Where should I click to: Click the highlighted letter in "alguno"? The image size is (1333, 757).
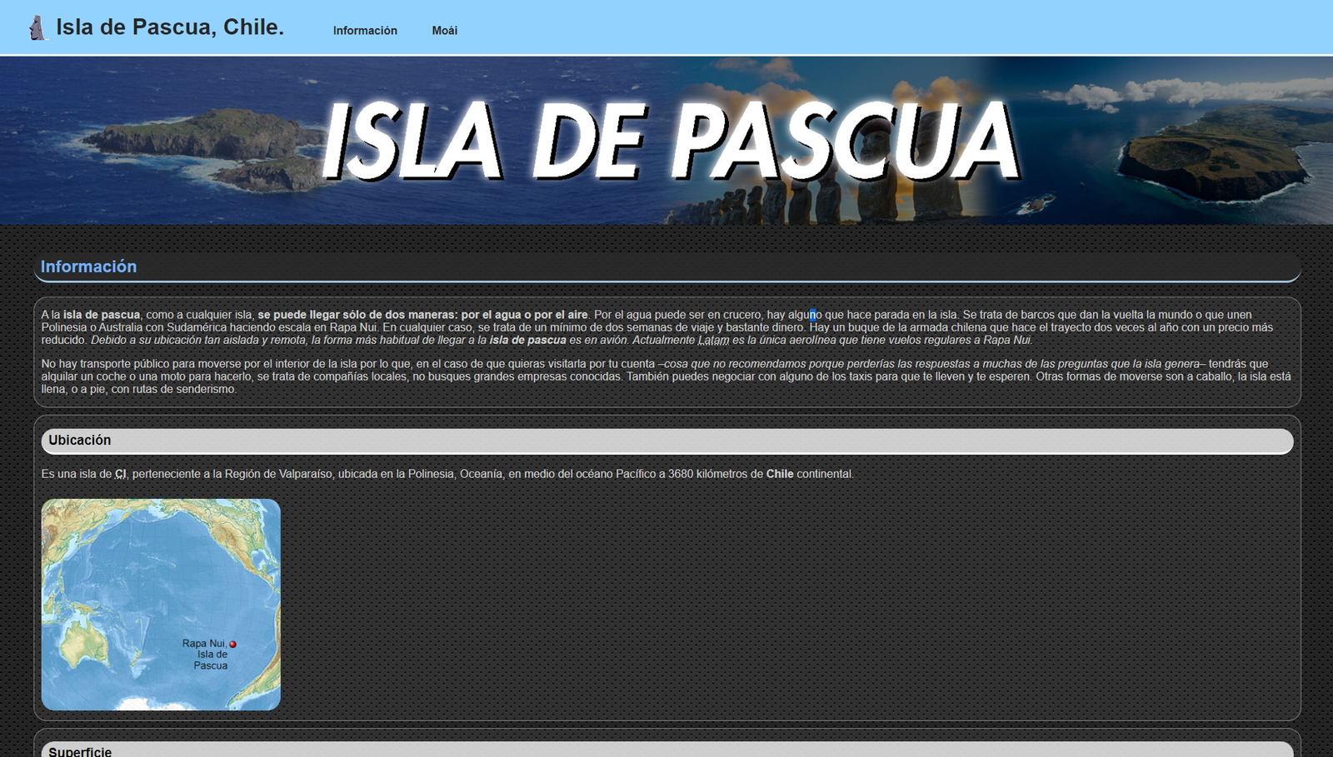[x=812, y=315]
